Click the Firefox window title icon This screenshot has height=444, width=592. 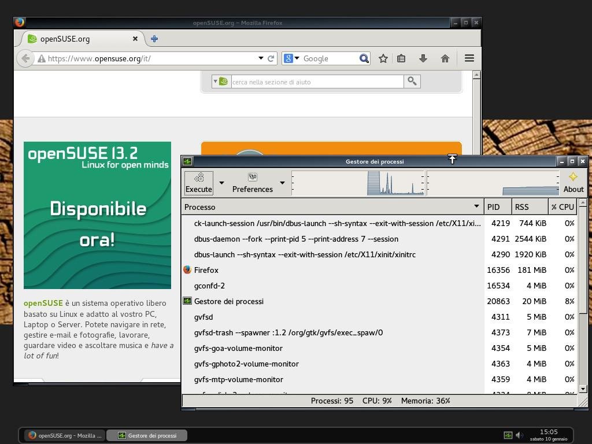tap(20, 23)
